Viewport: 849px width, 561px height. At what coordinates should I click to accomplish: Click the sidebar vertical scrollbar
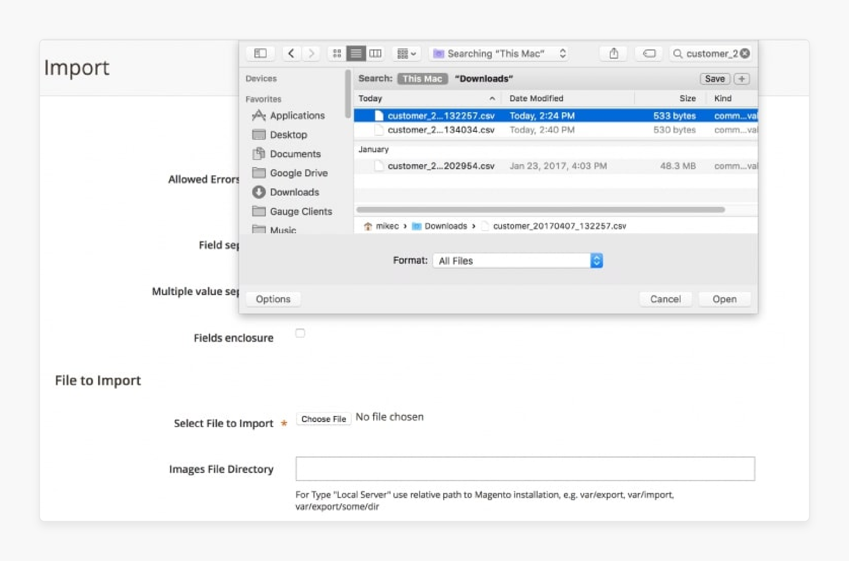pos(348,94)
